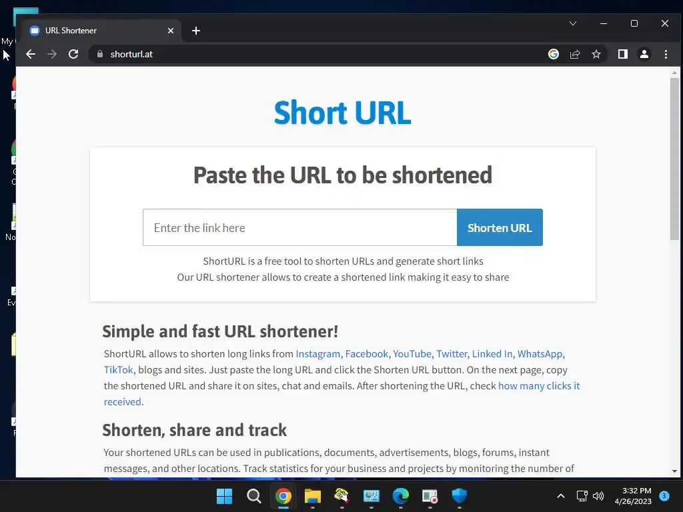Screen dimensions: 683x512
Task: Click the Chrome taskbar icon
Action: point(283,496)
